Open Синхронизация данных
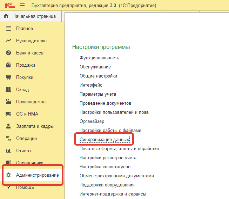This screenshot has width=229, height=199. (x=104, y=140)
